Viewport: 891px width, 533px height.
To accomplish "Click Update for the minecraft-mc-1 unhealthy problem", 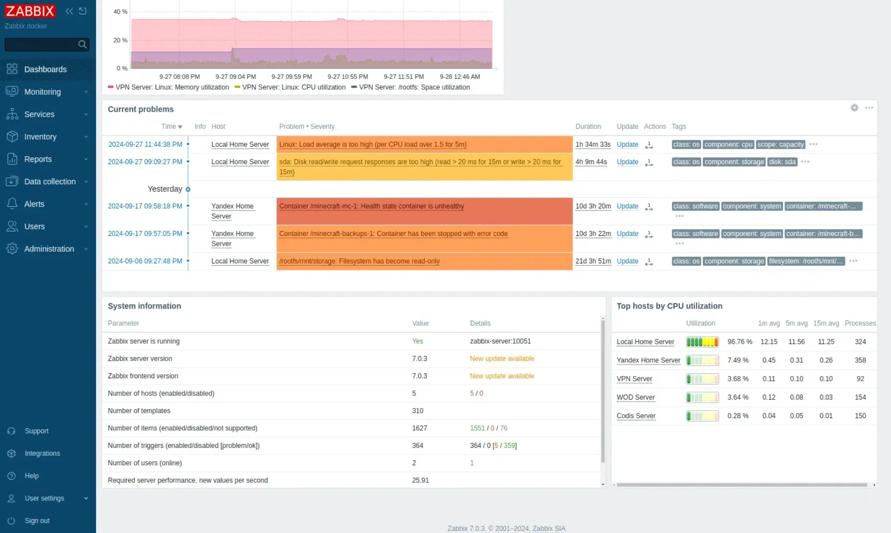I will [627, 206].
